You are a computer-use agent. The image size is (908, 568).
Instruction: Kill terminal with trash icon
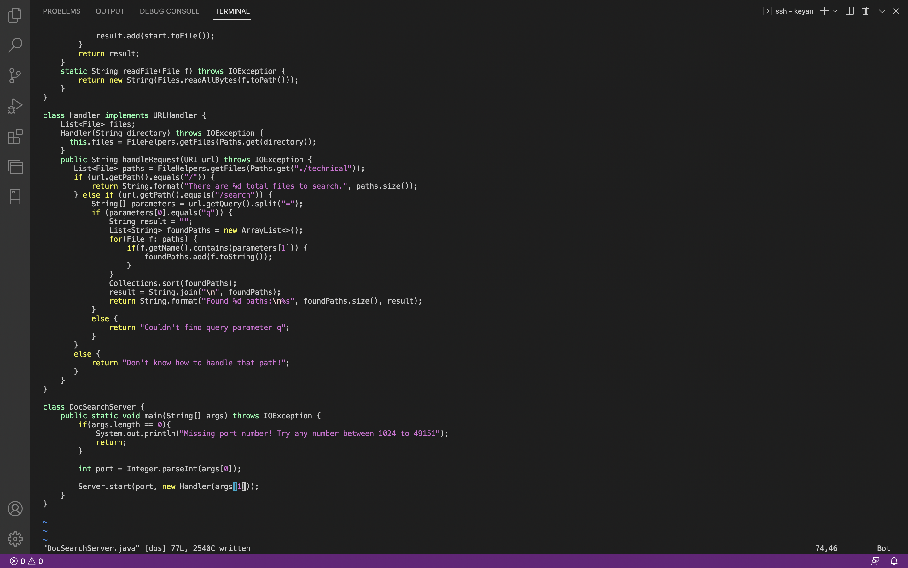(x=865, y=11)
